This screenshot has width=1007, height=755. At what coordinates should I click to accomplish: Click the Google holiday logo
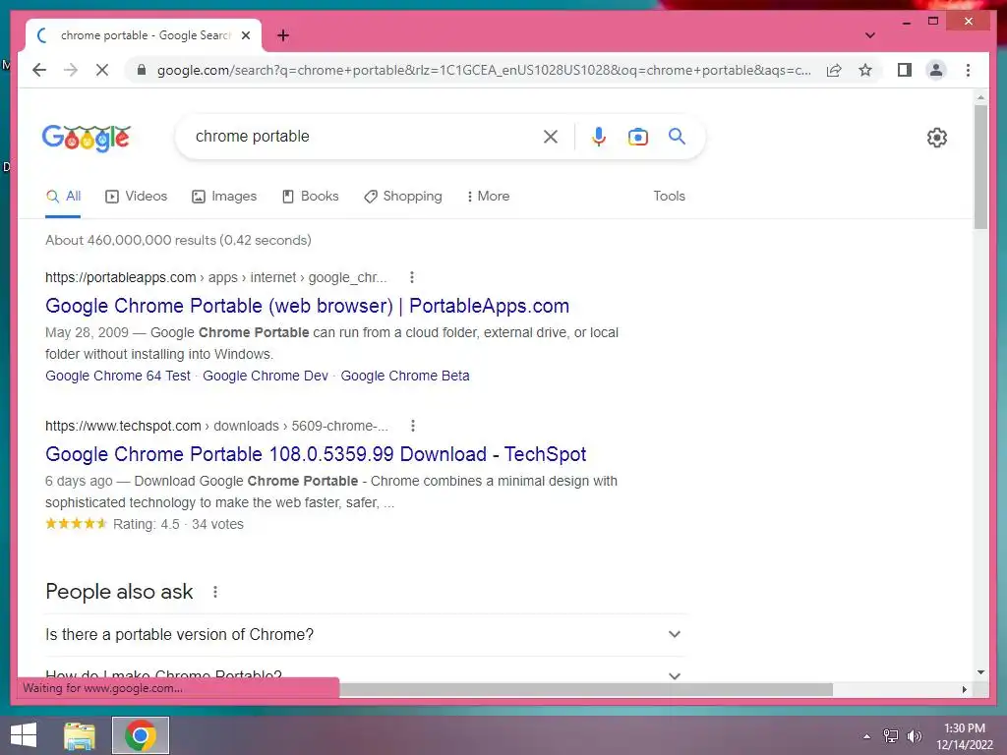coord(87,138)
